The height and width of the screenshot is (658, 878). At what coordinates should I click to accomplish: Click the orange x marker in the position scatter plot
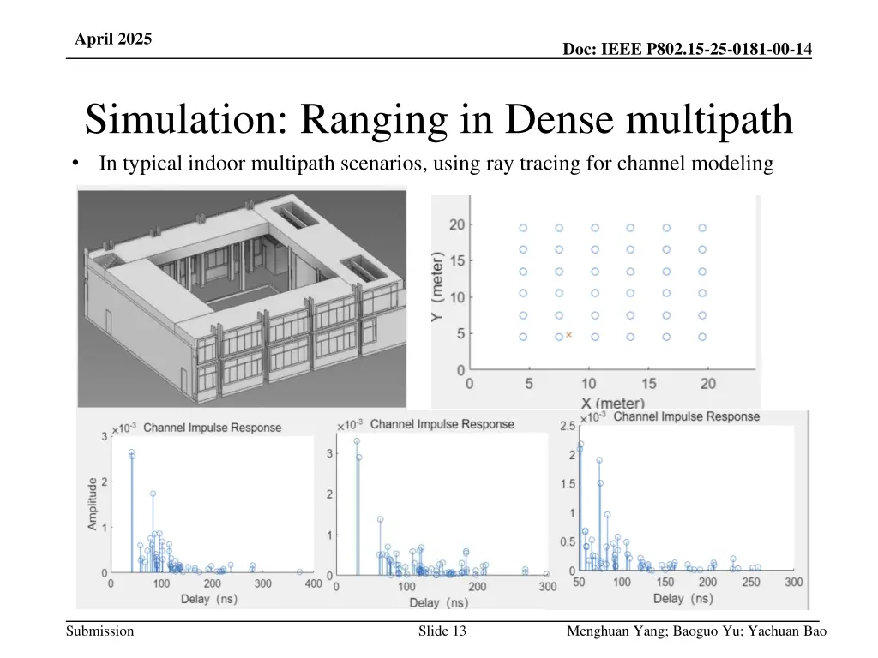pos(569,335)
